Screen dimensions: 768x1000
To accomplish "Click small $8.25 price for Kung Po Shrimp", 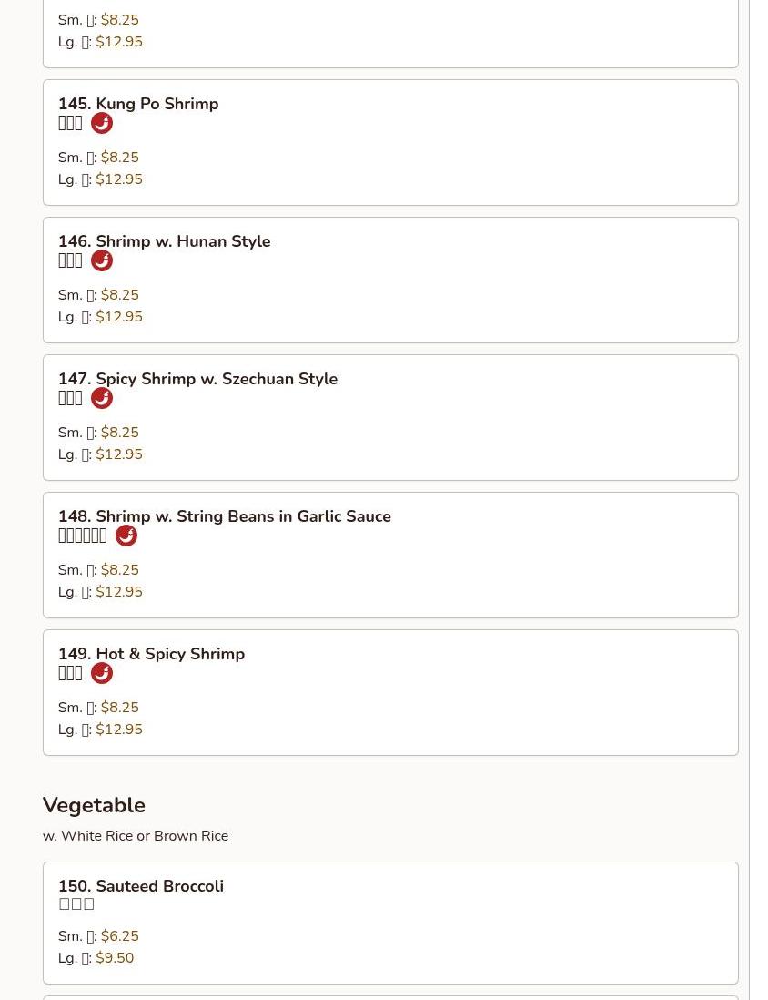I will pos(120,158).
